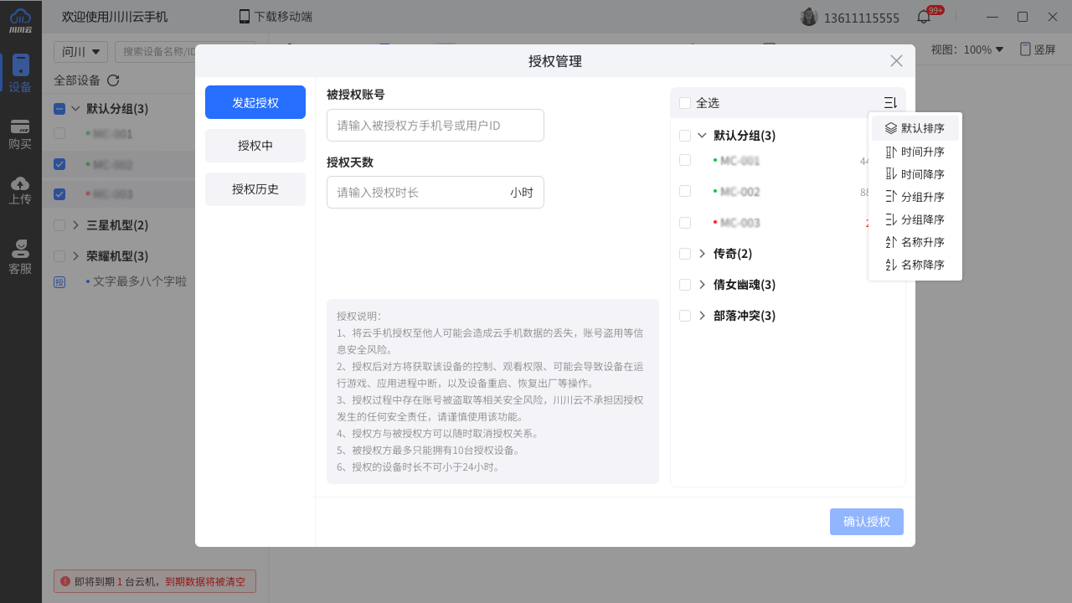
Task: Switch to the 授权历史 tab
Action: coord(255,189)
